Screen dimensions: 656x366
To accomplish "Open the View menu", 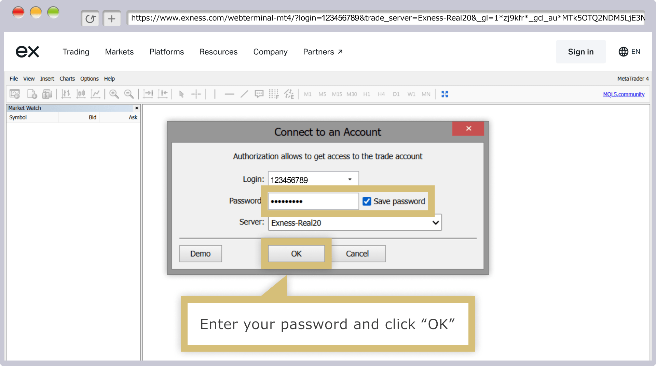I will point(29,79).
